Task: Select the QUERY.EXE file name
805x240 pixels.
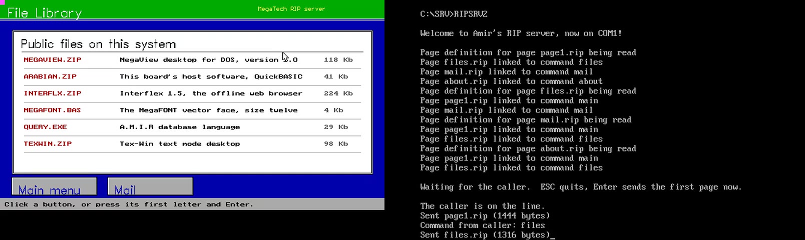Action: 45,127
